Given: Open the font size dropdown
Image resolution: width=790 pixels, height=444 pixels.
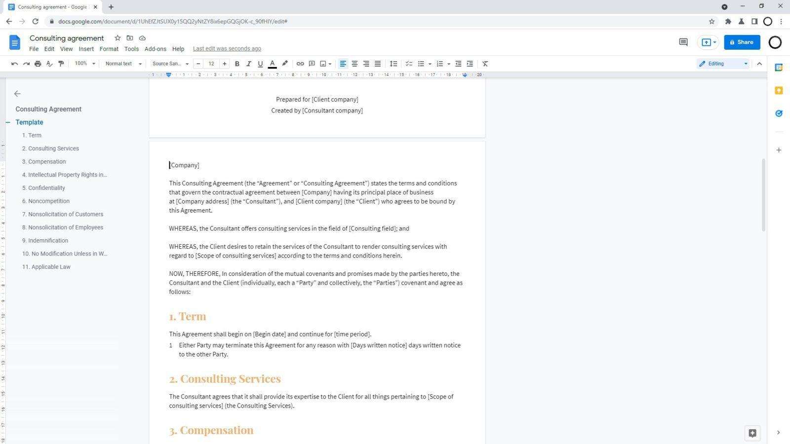Looking at the screenshot, I should pyautogui.click(x=211, y=63).
